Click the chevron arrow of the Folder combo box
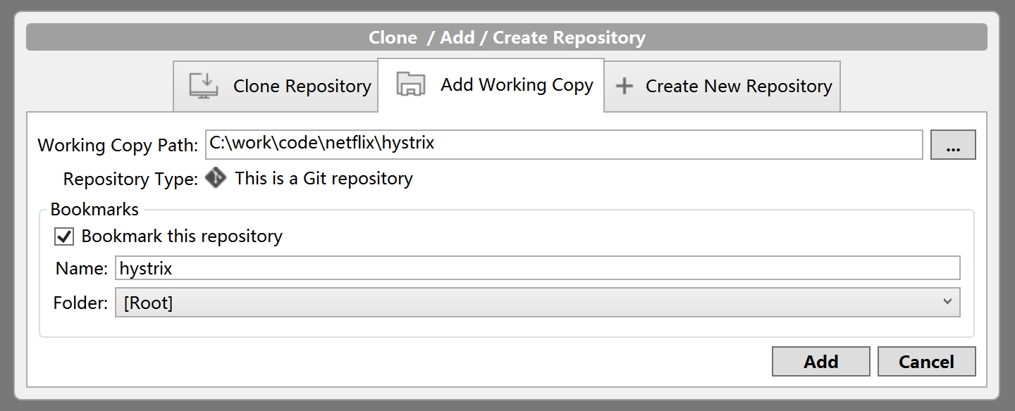Screen dimensions: 1015x411 (947, 302)
